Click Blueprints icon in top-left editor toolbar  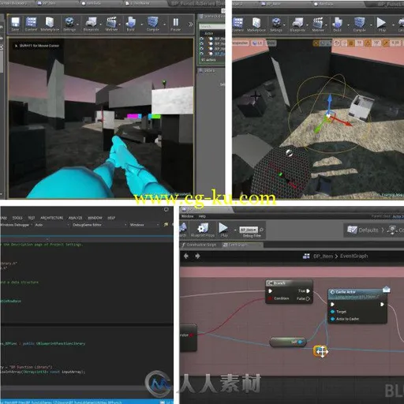pos(91,24)
